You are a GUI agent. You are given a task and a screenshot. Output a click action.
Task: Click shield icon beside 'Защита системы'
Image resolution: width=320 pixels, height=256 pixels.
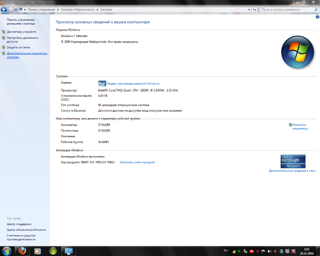coord(4,47)
